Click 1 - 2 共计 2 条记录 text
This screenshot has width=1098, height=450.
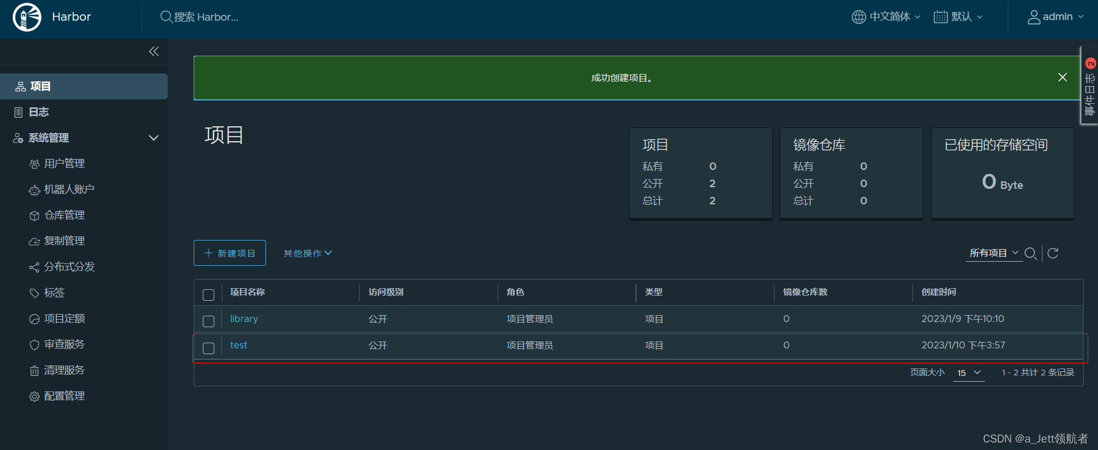[1038, 373]
